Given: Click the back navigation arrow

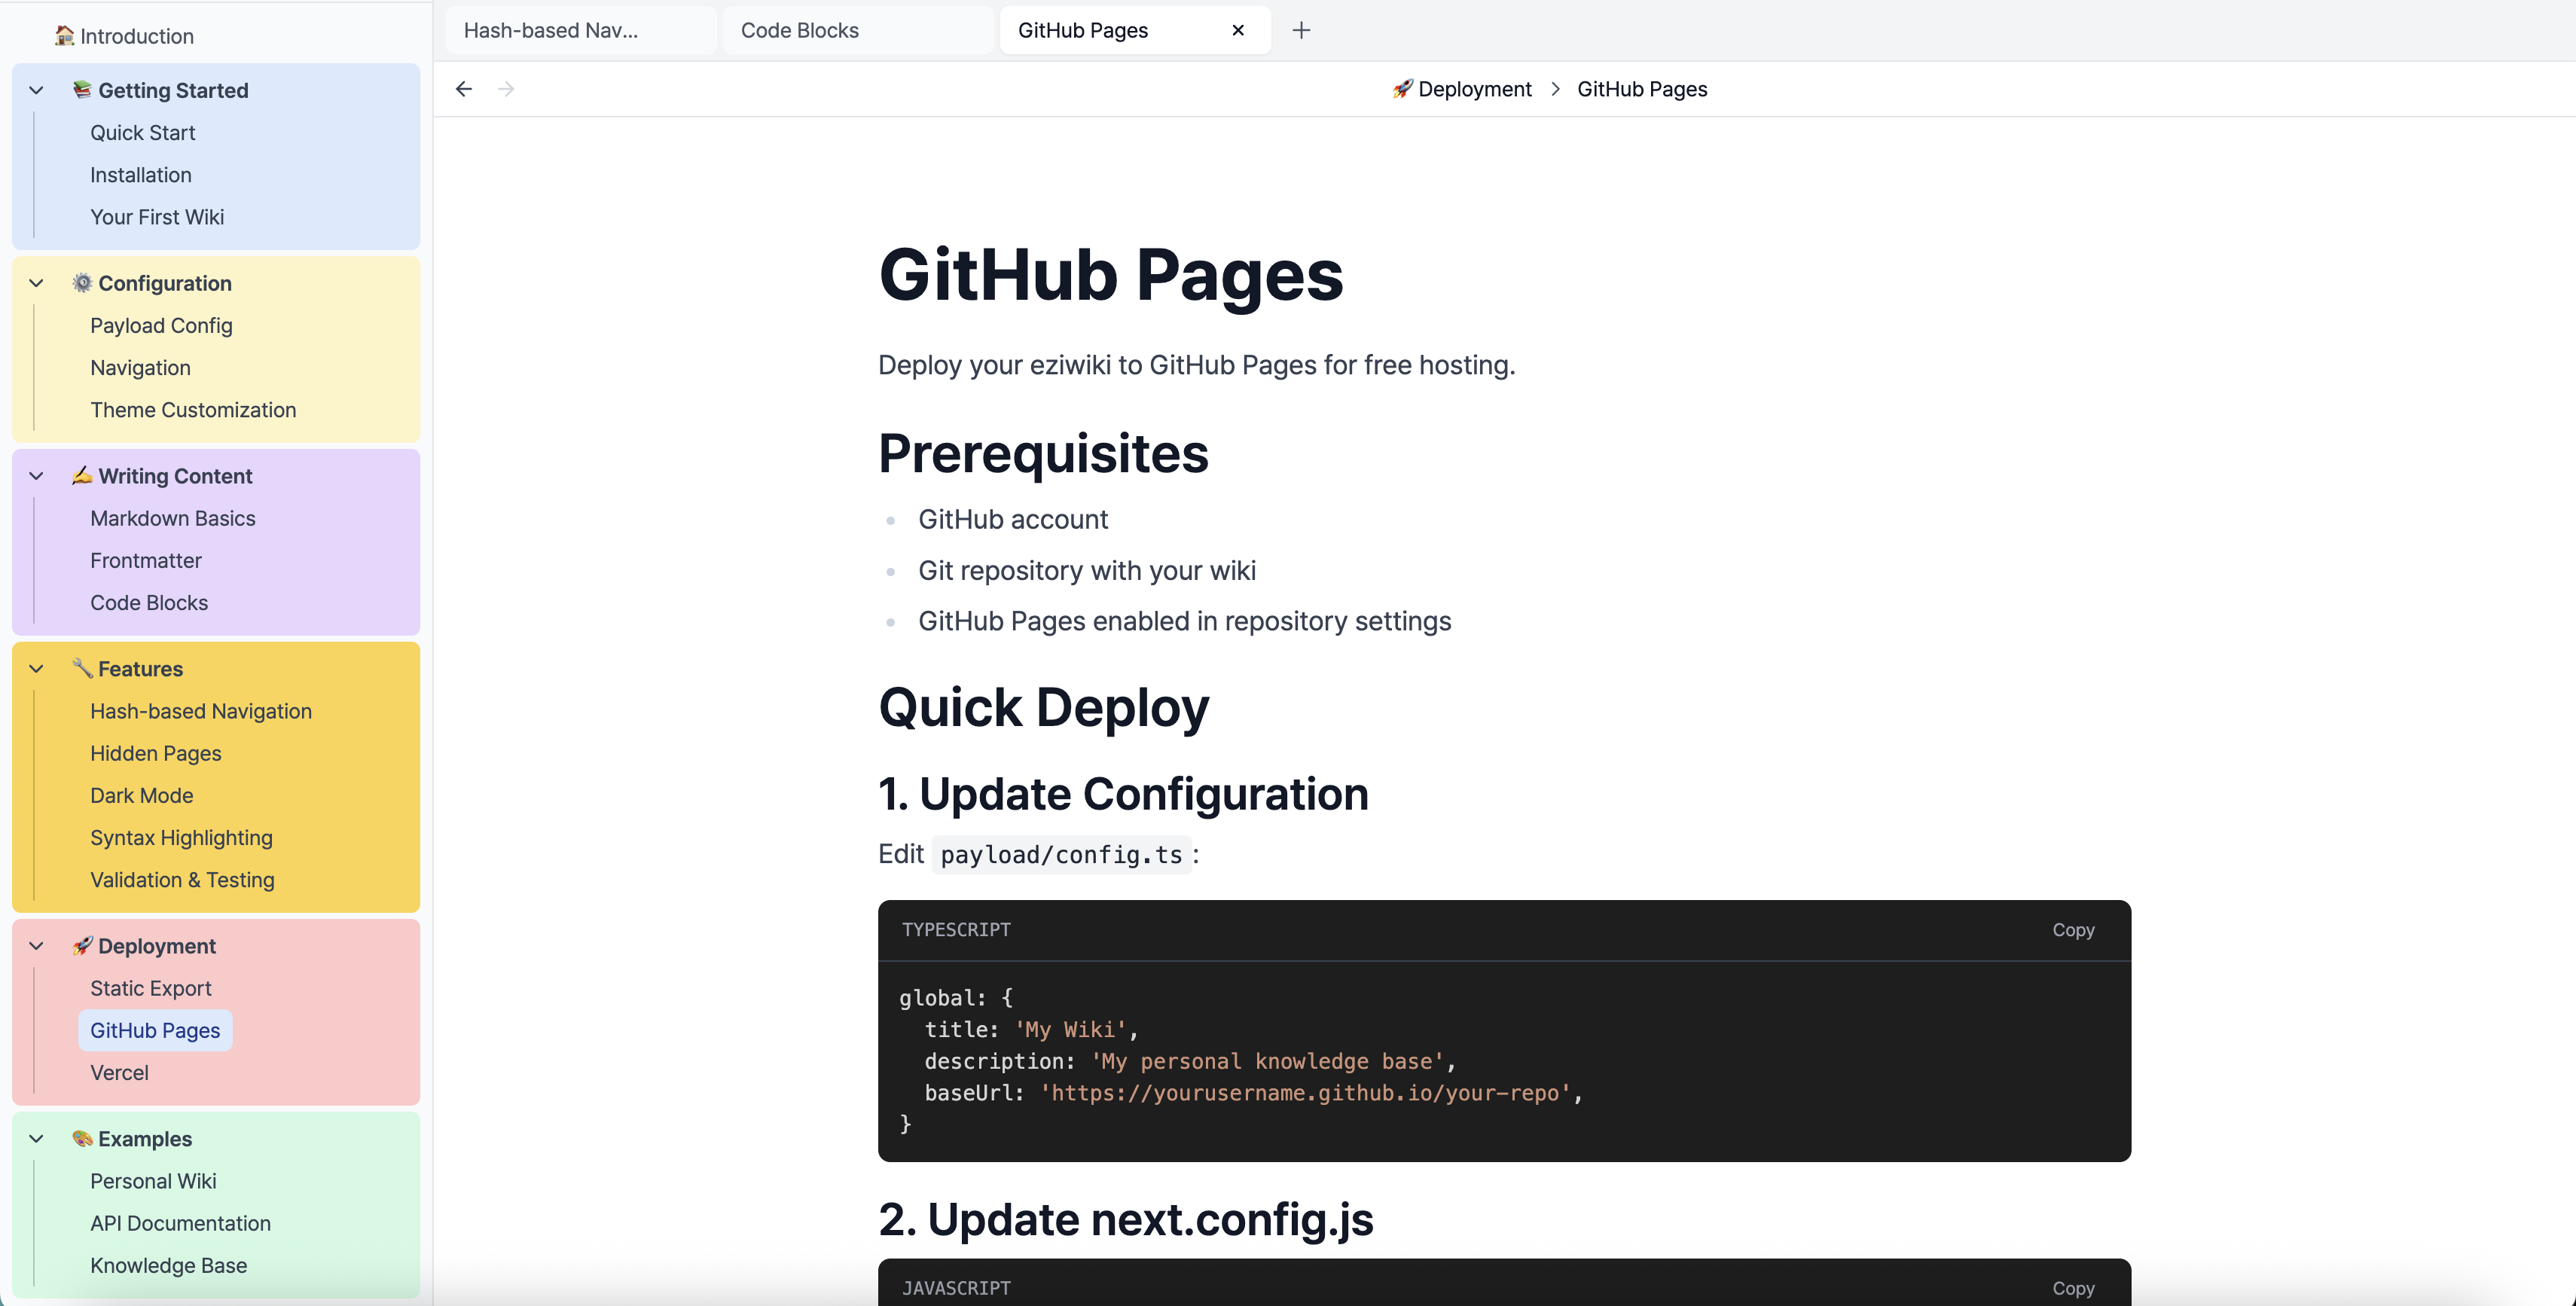Looking at the screenshot, I should (463, 89).
